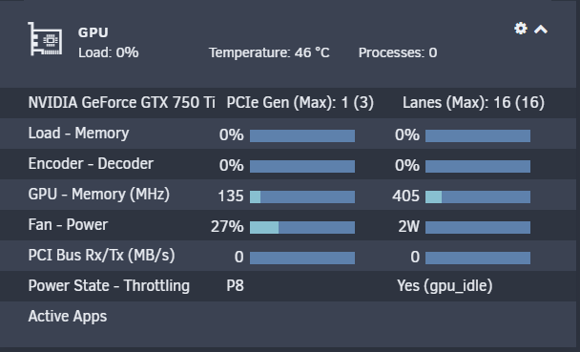Screen dimensions: 580x352
Task: Click the Yes (gpu_idle) throttling value
Action: pyautogui.click(x=445, y=286)
